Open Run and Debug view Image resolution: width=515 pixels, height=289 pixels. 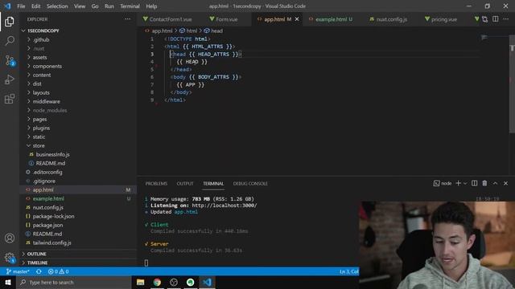pyautogui.click(x=9, y=79)
